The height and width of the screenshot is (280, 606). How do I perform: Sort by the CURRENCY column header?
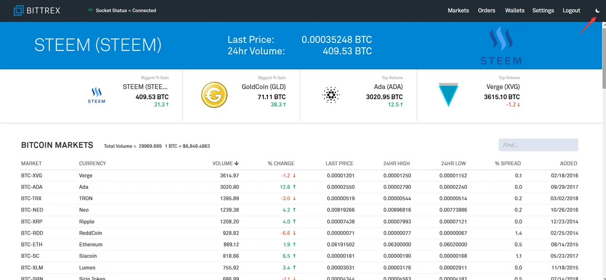92,163
